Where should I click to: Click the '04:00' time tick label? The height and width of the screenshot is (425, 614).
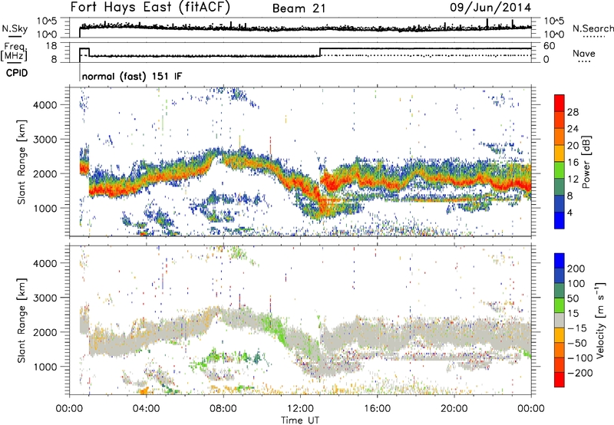tap(146, 409)
